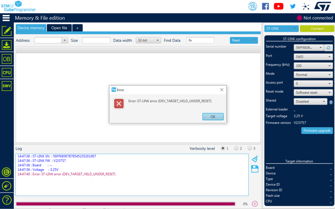Image resolution: width=335 pixels, height=209 pixels.
Task: Click the STM32CubeProgrammer logo
Action: coord(18,6)
